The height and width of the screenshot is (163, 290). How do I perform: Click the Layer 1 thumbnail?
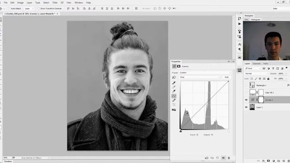pyautogui.click(x=252, y=107)
